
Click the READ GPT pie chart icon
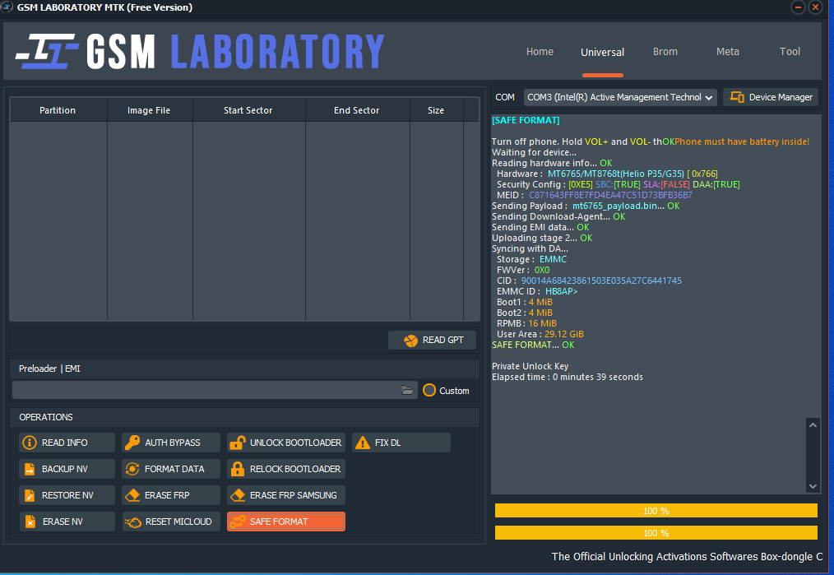pos(410,341)
